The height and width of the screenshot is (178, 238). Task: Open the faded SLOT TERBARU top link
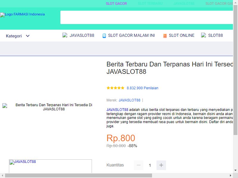pyautogui.click(x=150, y=4)
